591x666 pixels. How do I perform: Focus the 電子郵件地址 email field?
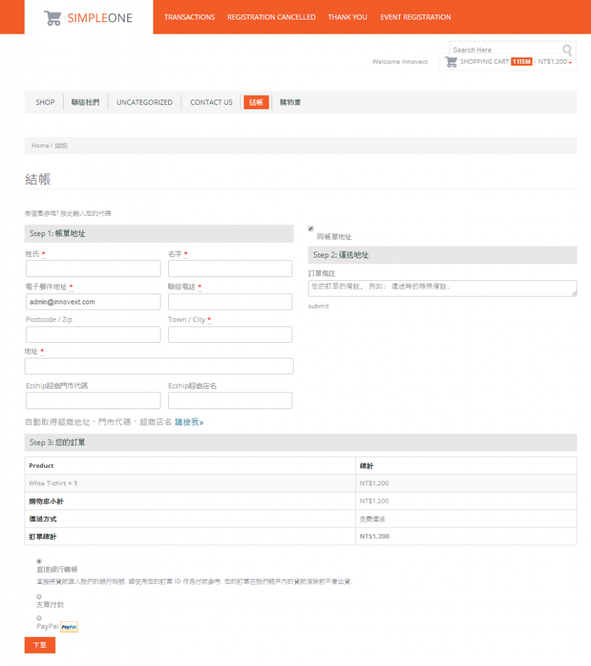click(x=93, y=302)
